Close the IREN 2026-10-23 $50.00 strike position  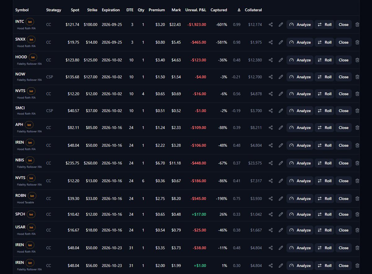[343, 248]
